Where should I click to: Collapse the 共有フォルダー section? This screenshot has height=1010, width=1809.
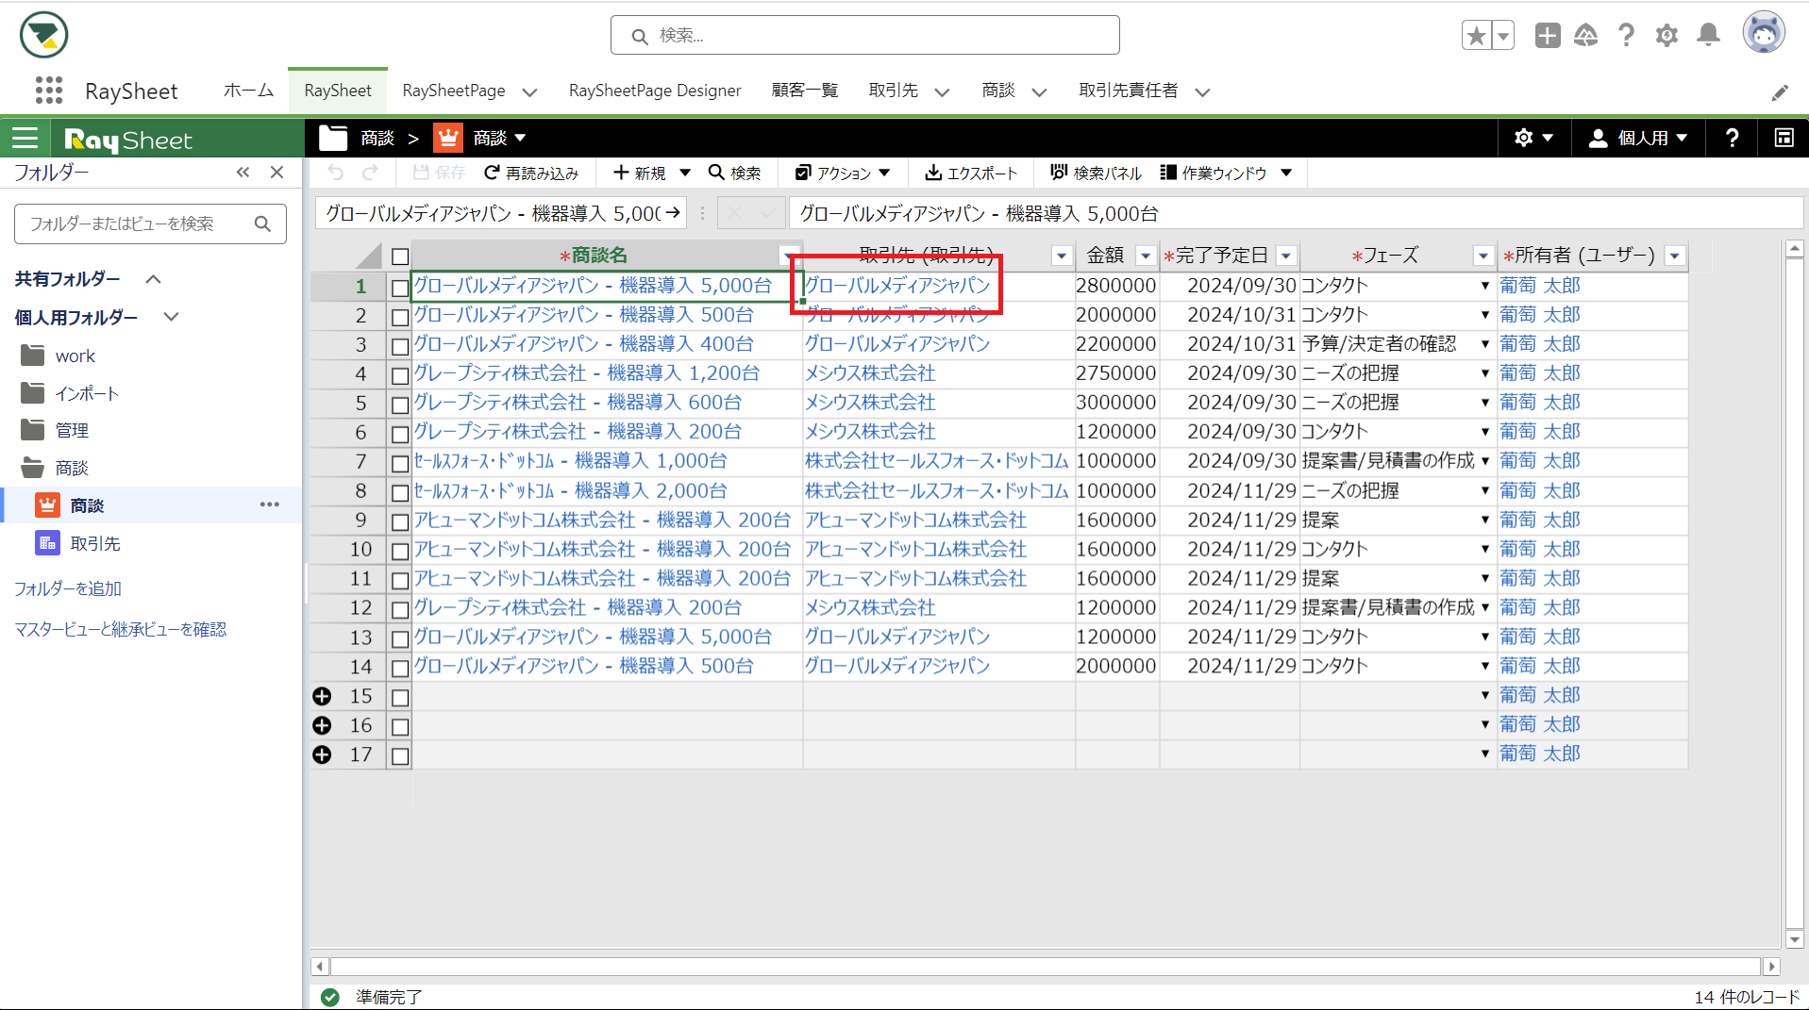click(x=153, y=279)
